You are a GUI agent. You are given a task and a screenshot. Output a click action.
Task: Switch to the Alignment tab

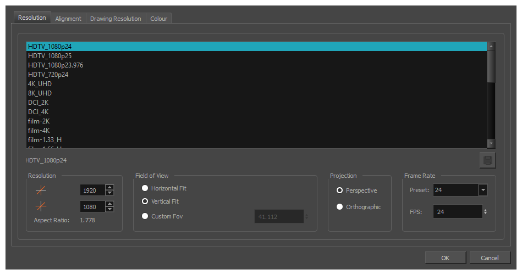pos(68,19)
